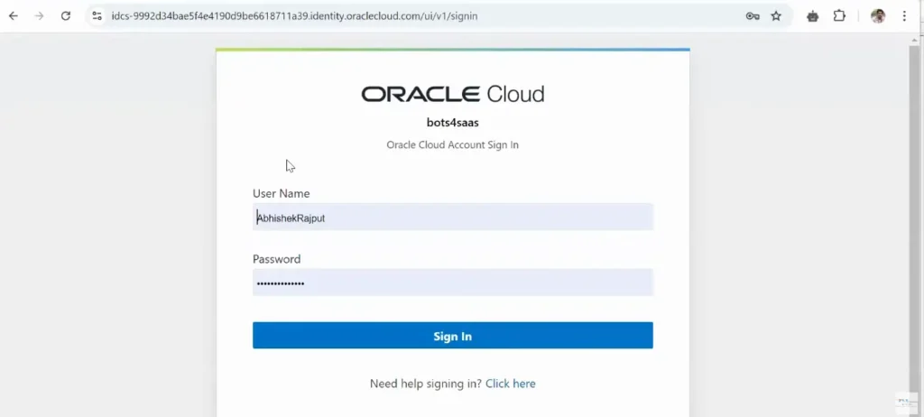
Task: Click the browser forward arrow
Action: pos(39,16)
